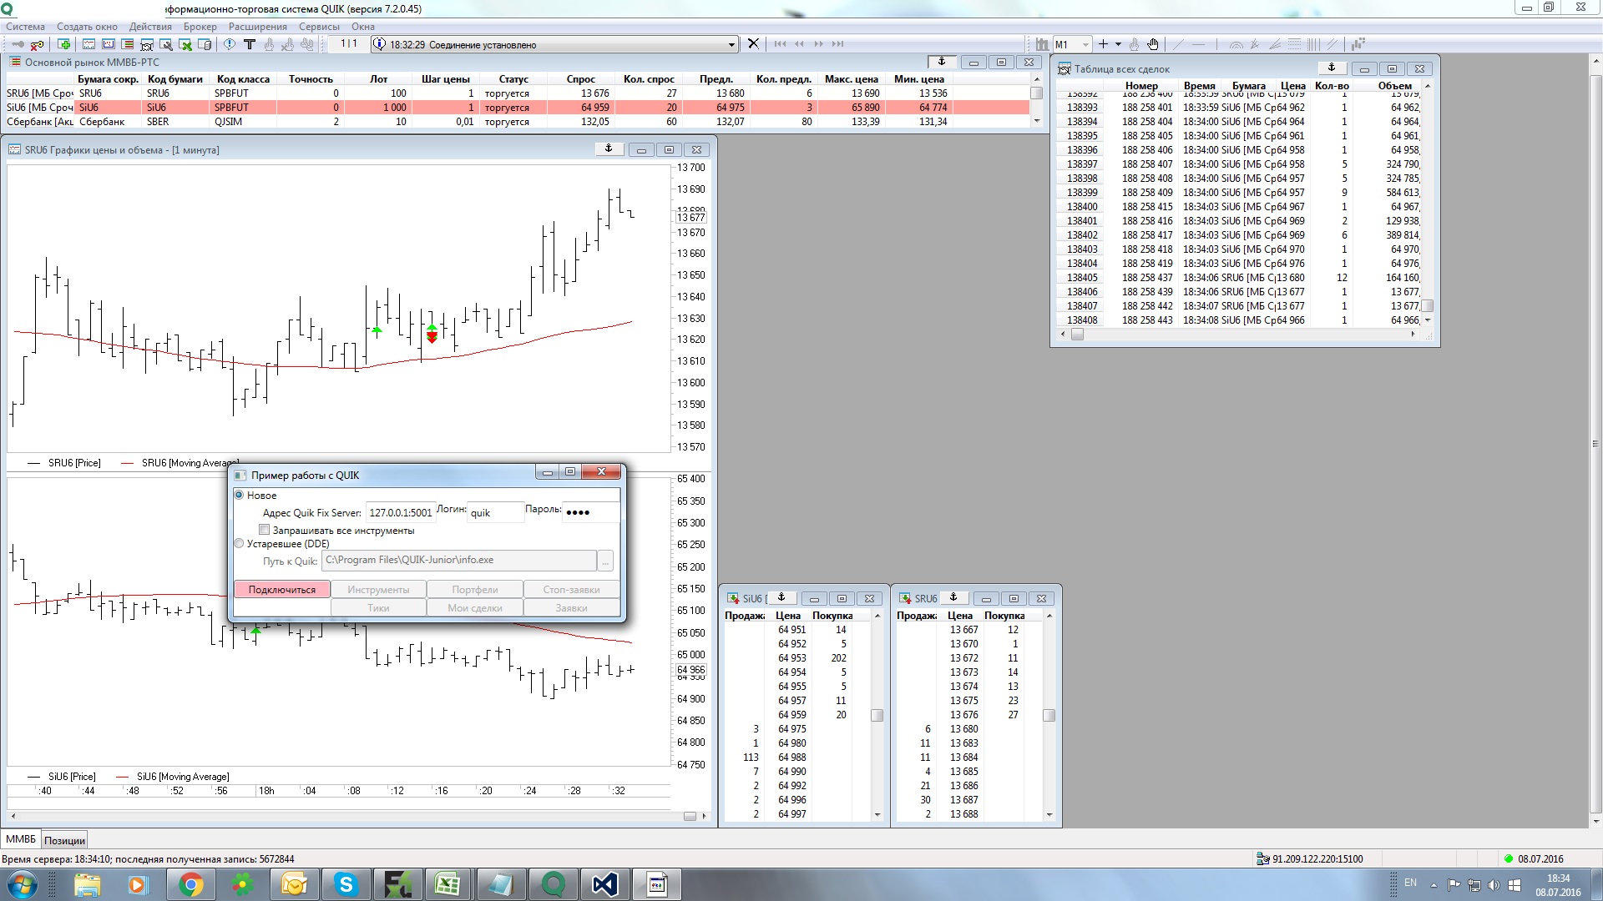Open the Брокер menu
The height and width of the screenshot is (901, 1603).
[200, 27]
